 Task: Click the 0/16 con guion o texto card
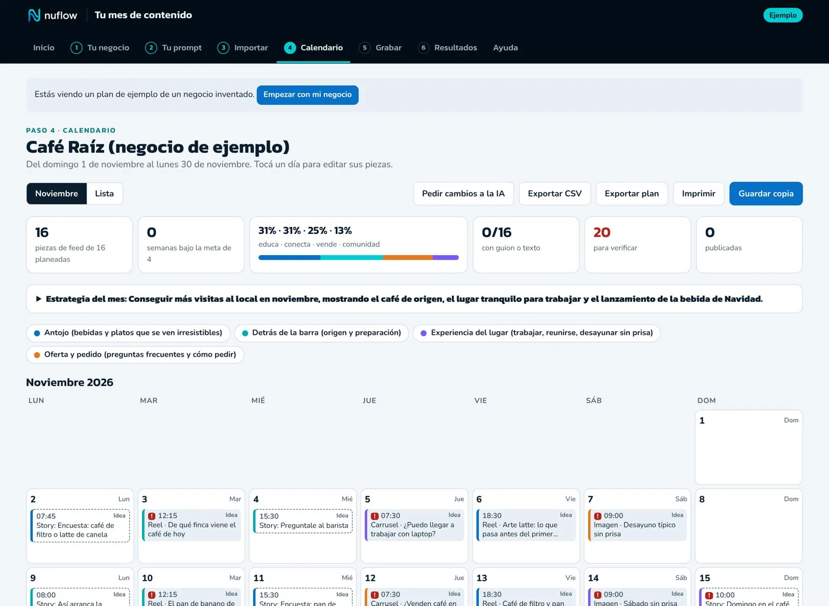pos(526,245)
